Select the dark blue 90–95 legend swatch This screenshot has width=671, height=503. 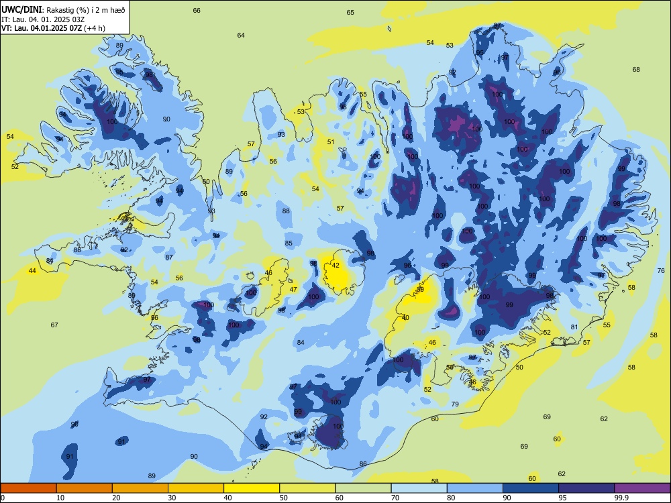point(531,488)
